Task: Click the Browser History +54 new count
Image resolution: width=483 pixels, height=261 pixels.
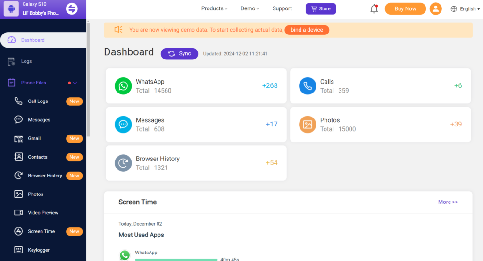Action: pyautogui.click(x=272, y=163)
